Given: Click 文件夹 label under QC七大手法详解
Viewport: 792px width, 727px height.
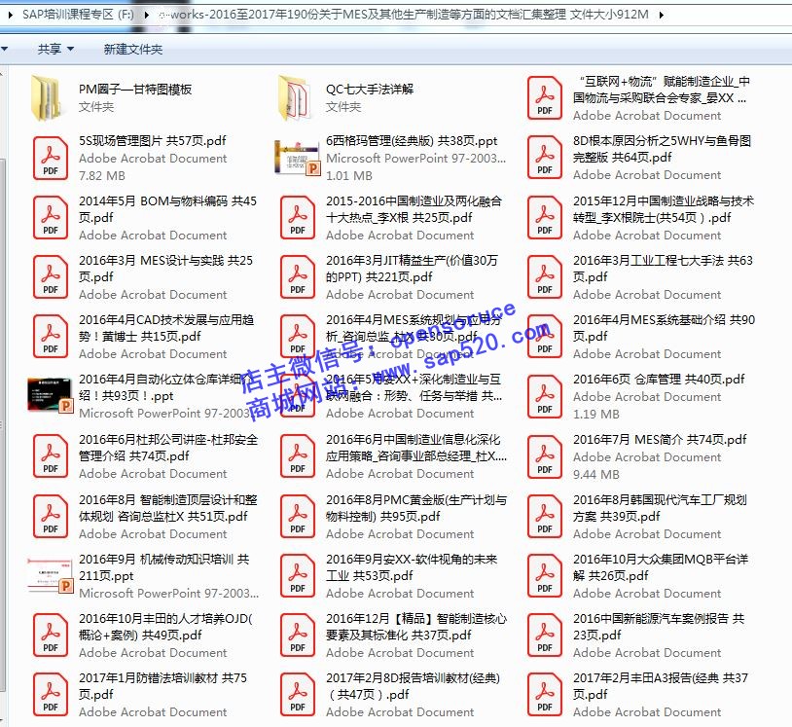Looking at the screenshot, I should pyautogui.click(x=343, y=107).
